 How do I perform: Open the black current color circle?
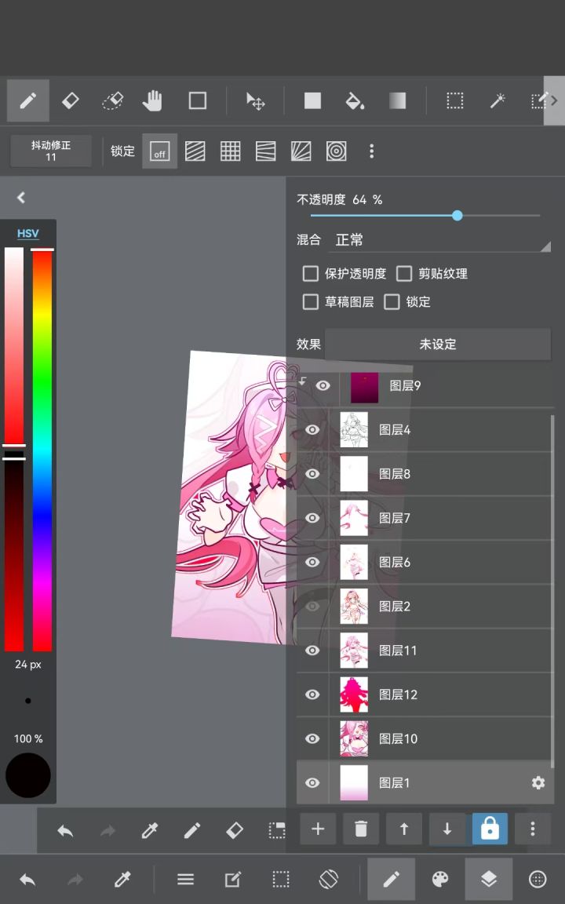pos(28,775)
